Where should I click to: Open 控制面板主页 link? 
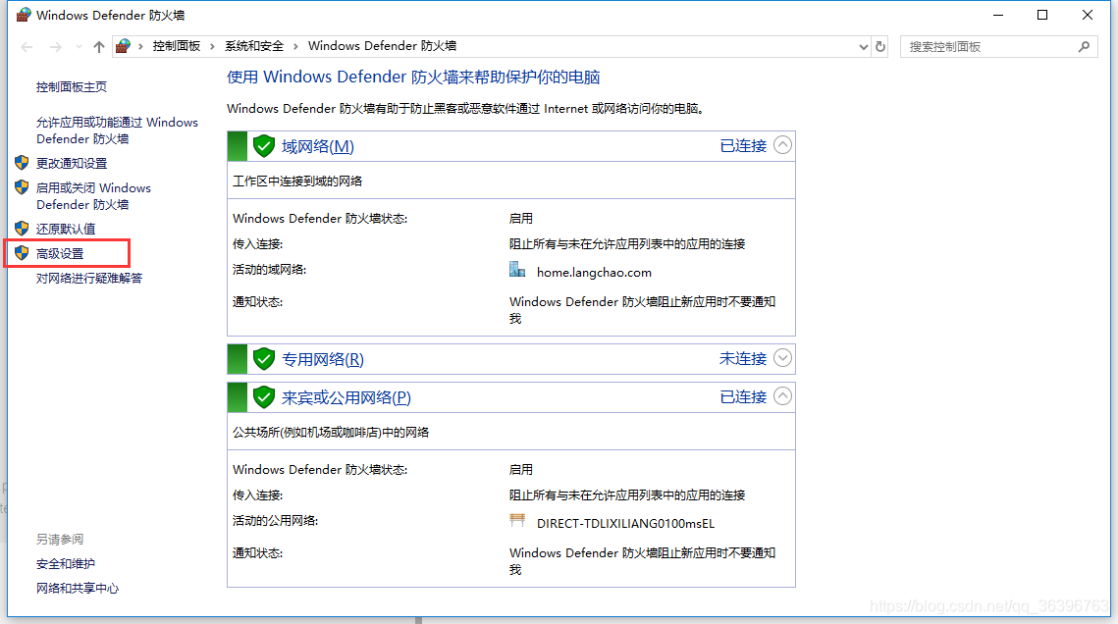tap(72, 87)
